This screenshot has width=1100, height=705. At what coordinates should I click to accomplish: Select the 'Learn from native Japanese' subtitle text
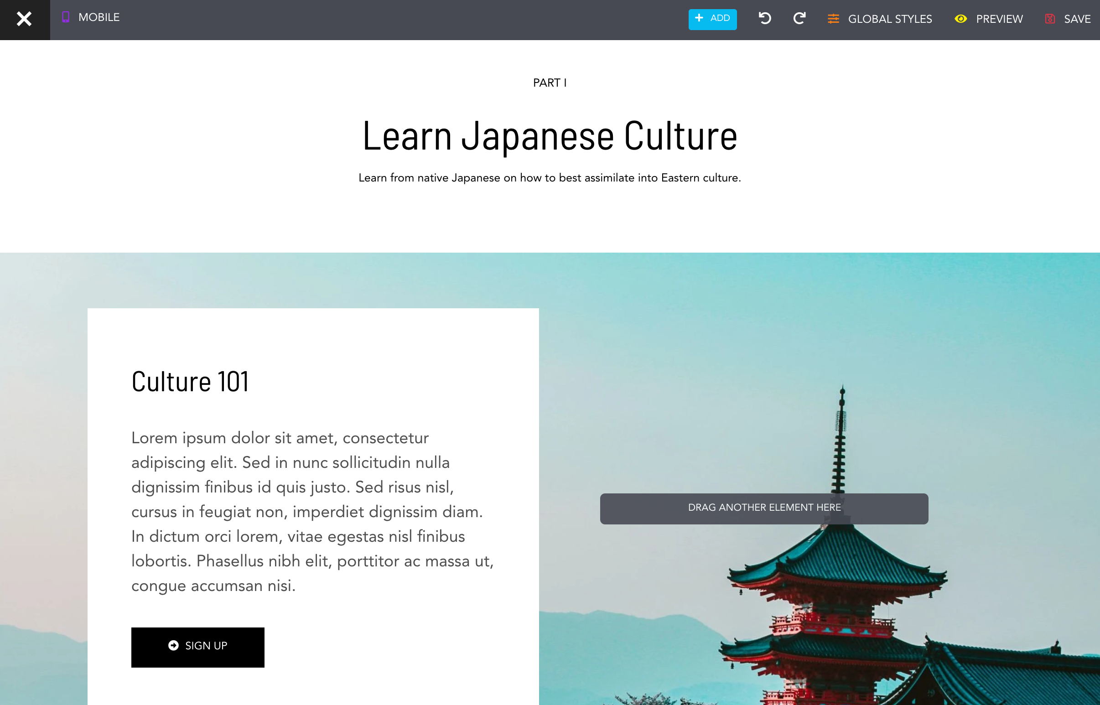pyautogui.click(x=550, y=178)
